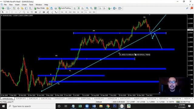This screenshot has width=194, height=109.
Task: Open the search magnifier icon
Action: [187, 8]
